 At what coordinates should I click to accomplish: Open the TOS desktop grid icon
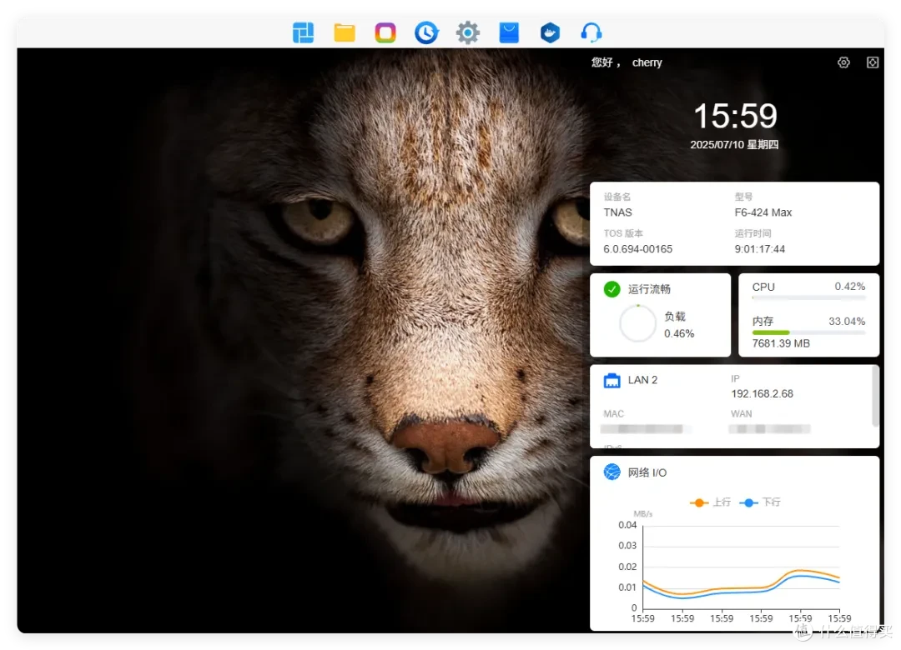click(303, 32)
